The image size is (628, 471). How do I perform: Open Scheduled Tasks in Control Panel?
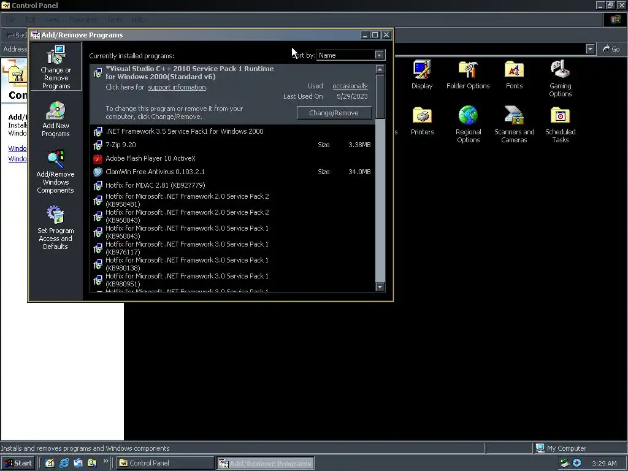(x=561, y=124)
